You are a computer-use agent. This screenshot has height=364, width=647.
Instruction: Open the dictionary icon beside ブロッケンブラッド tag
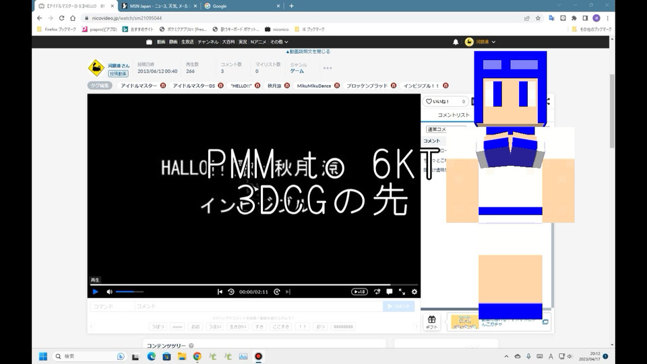coord(394,86)
